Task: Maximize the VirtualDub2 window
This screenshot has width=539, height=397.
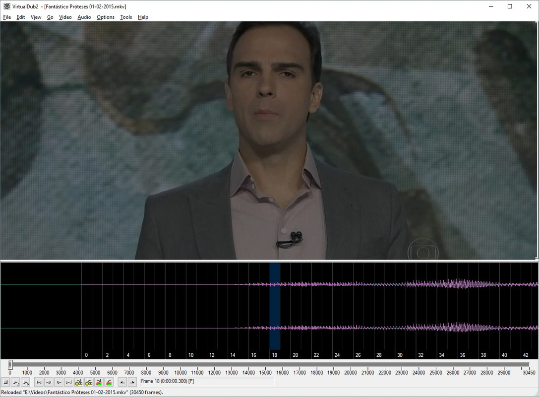Action: click(x=510, y=6)
